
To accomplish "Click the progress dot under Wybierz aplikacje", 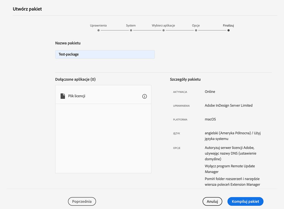I will (163, 30).
